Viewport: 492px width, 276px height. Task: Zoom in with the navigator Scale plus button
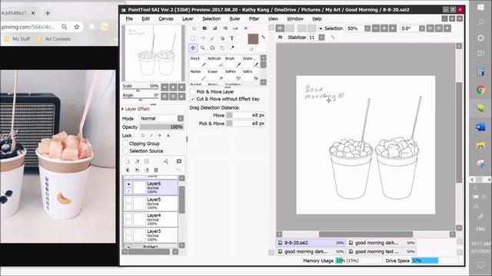coord(173,87)
